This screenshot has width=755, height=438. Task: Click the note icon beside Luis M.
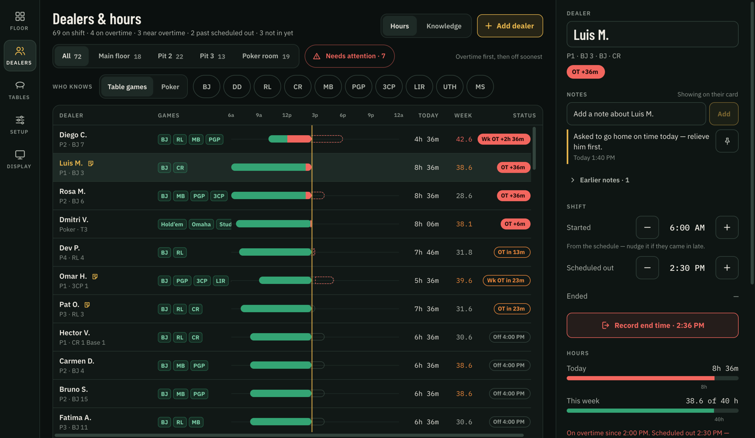(x=91, y=163)
